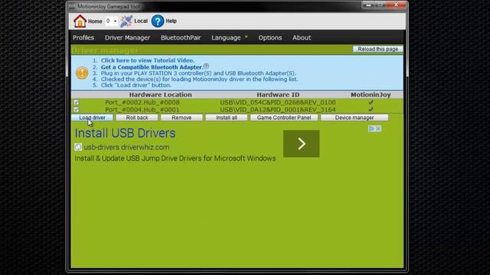Click the Bluetooth adapter info icon
Image resolution: width=490 pixels, height=275 pixels.
(206, 66)
